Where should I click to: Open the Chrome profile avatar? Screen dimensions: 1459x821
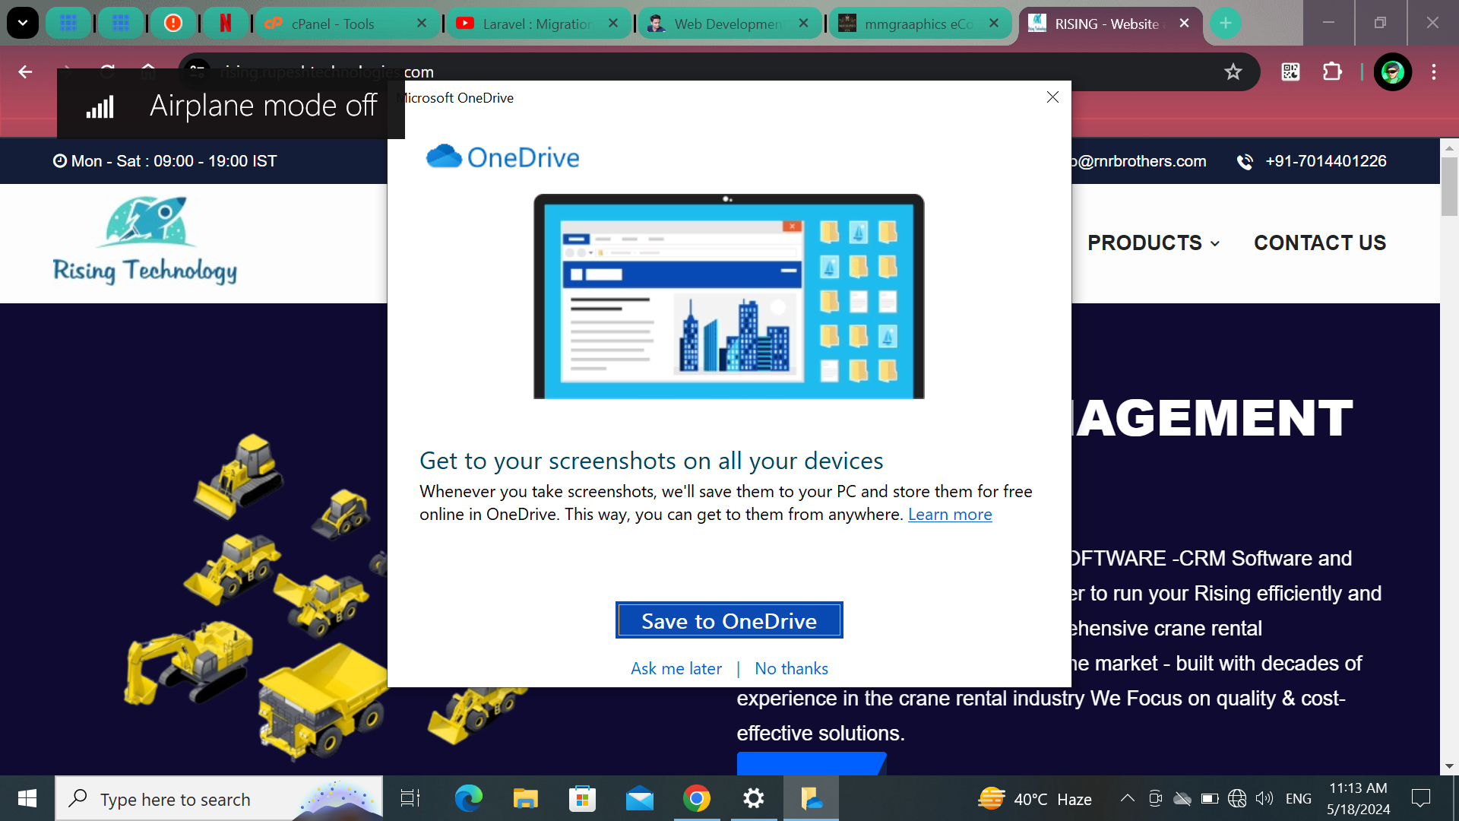(x=1392, y=72)
